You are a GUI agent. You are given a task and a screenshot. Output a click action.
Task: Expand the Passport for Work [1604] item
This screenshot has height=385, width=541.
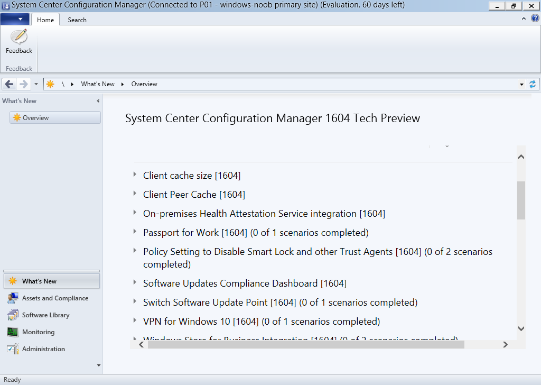coord(135,231)
